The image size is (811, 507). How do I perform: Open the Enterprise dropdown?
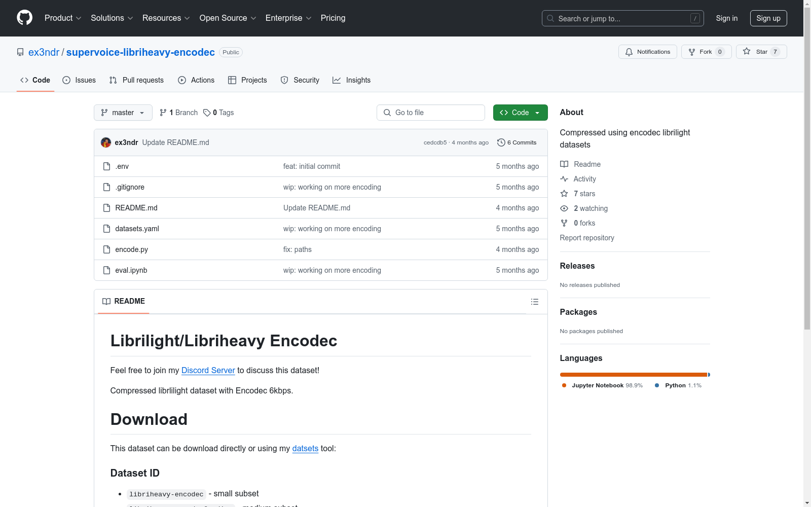tap(288, 18)
